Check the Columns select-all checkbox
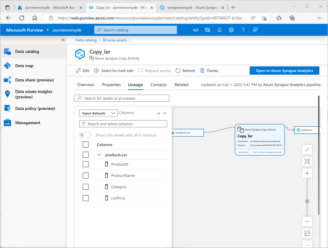This screenshot has width=328, height=248. click(86, 144)
